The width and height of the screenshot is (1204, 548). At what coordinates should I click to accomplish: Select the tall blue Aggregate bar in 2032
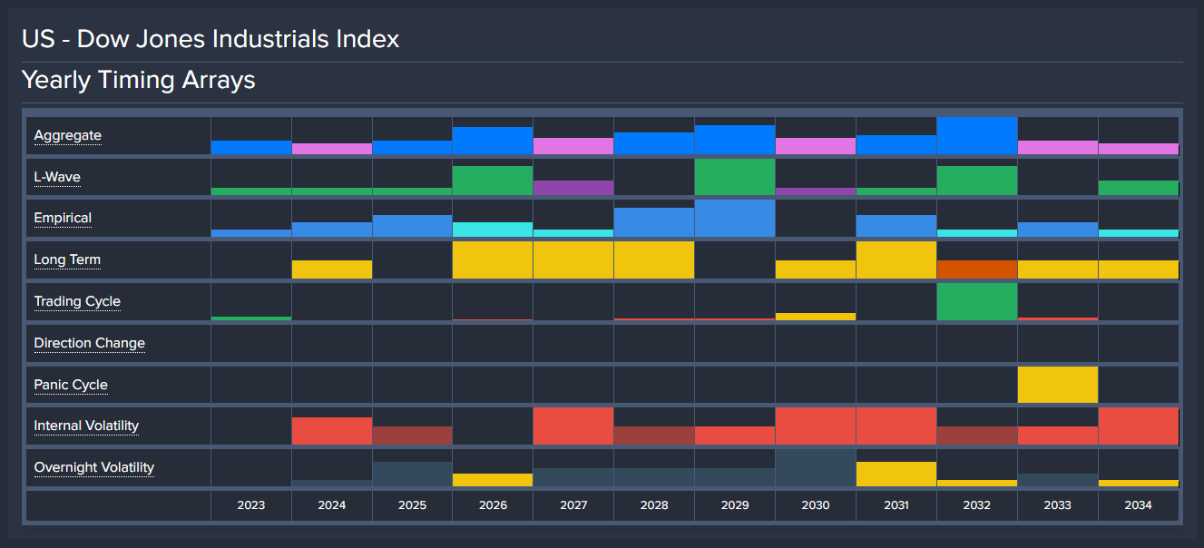point(976,136)
